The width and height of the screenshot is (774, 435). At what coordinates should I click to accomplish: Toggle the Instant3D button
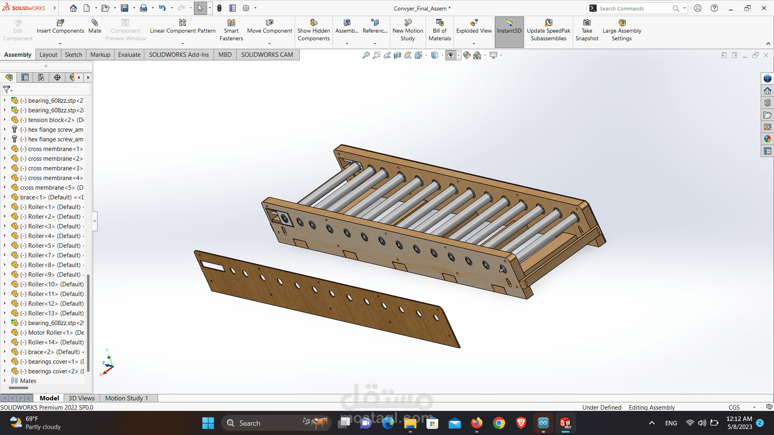point(509,30)
